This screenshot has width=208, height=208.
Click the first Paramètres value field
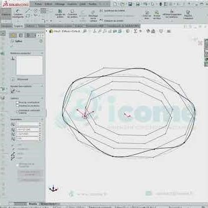(x=28, y=124)
